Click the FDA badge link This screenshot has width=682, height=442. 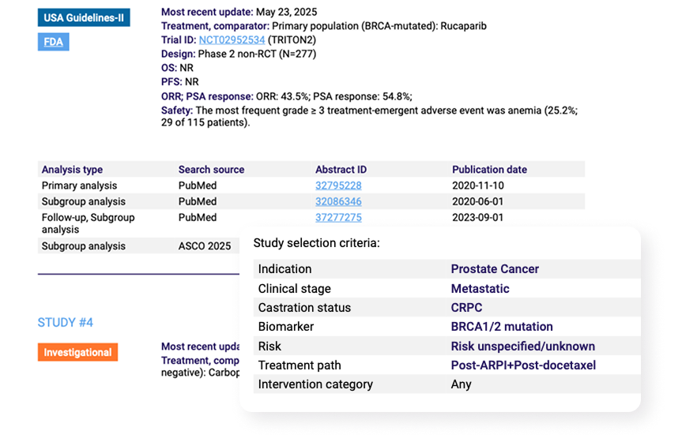(x=54, y=42)
